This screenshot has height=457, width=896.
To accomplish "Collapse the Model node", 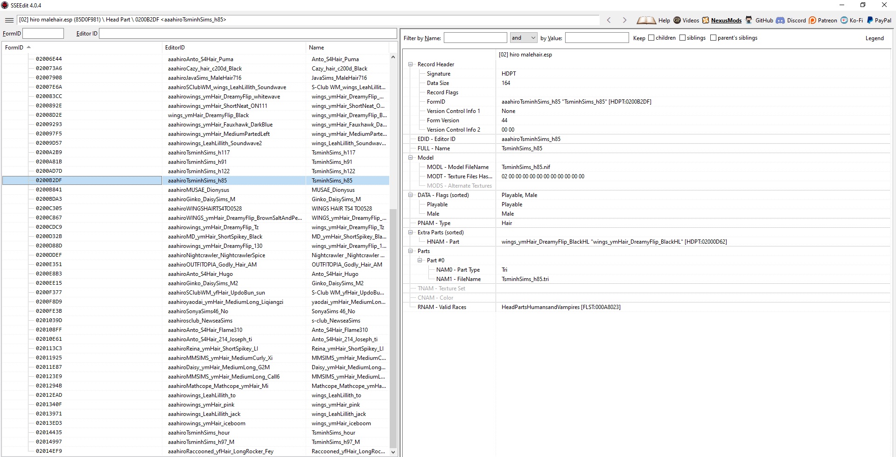I will [411, 158].
